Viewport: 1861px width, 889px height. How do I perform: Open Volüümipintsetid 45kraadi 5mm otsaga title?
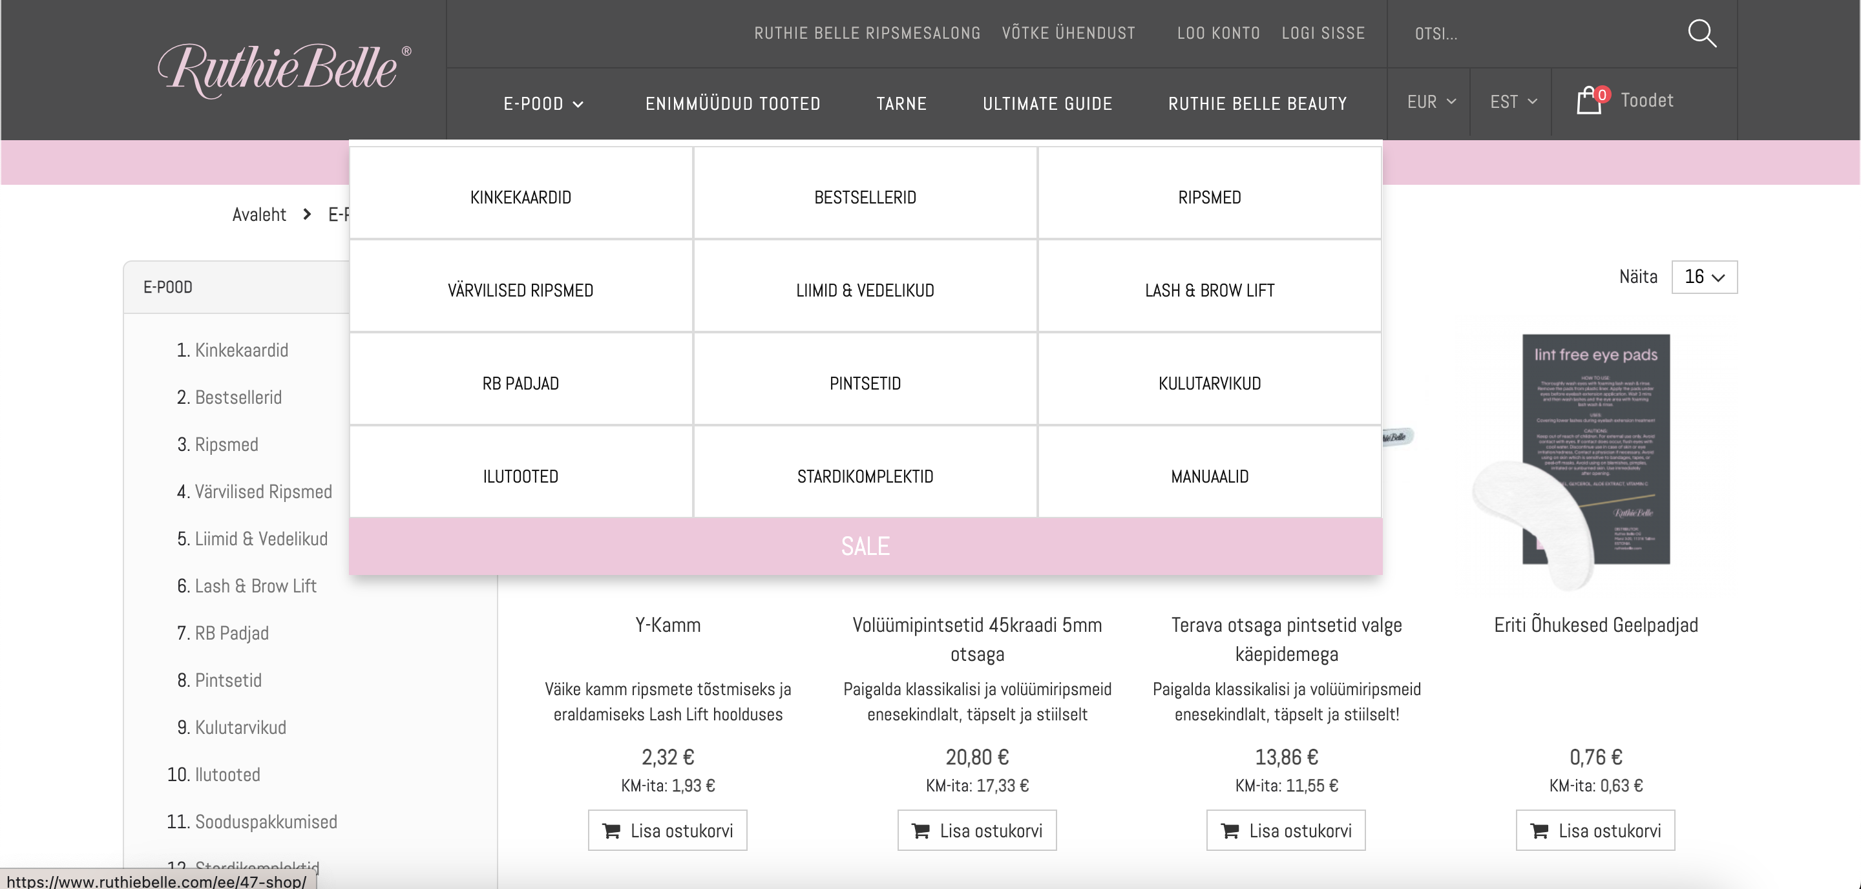pos(977,640)
